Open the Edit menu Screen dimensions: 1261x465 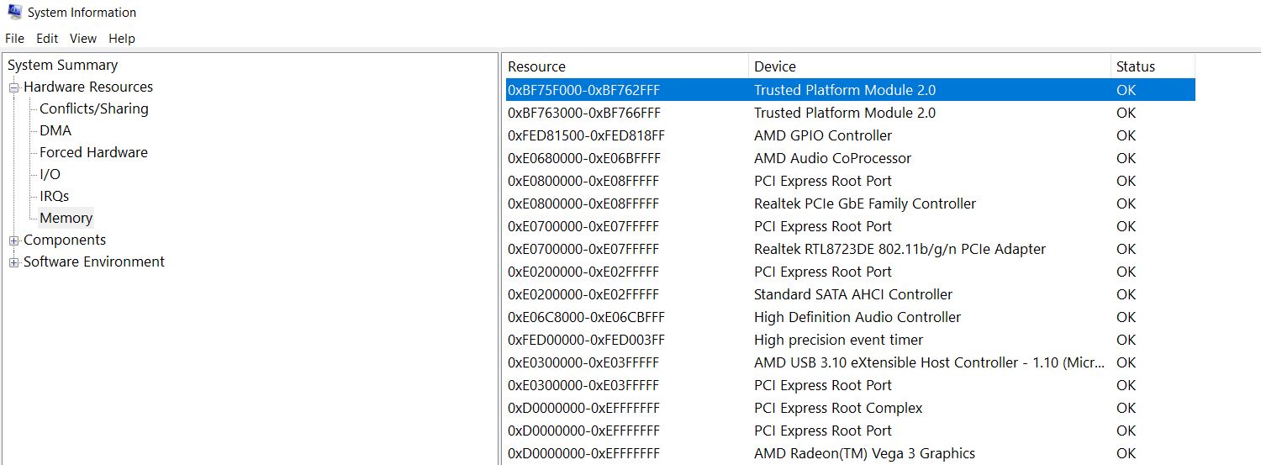(x=47, y=39)
